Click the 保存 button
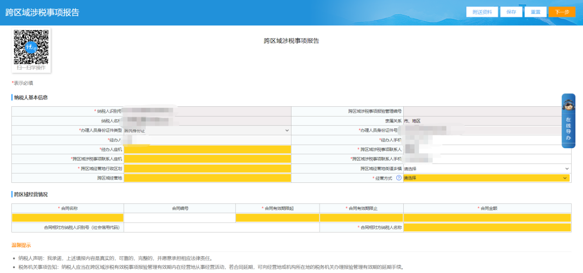This screenshot has width=583, height=273. coord(511,12)
